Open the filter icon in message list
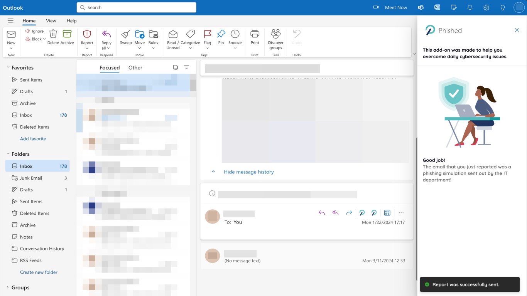 [186, 67]
